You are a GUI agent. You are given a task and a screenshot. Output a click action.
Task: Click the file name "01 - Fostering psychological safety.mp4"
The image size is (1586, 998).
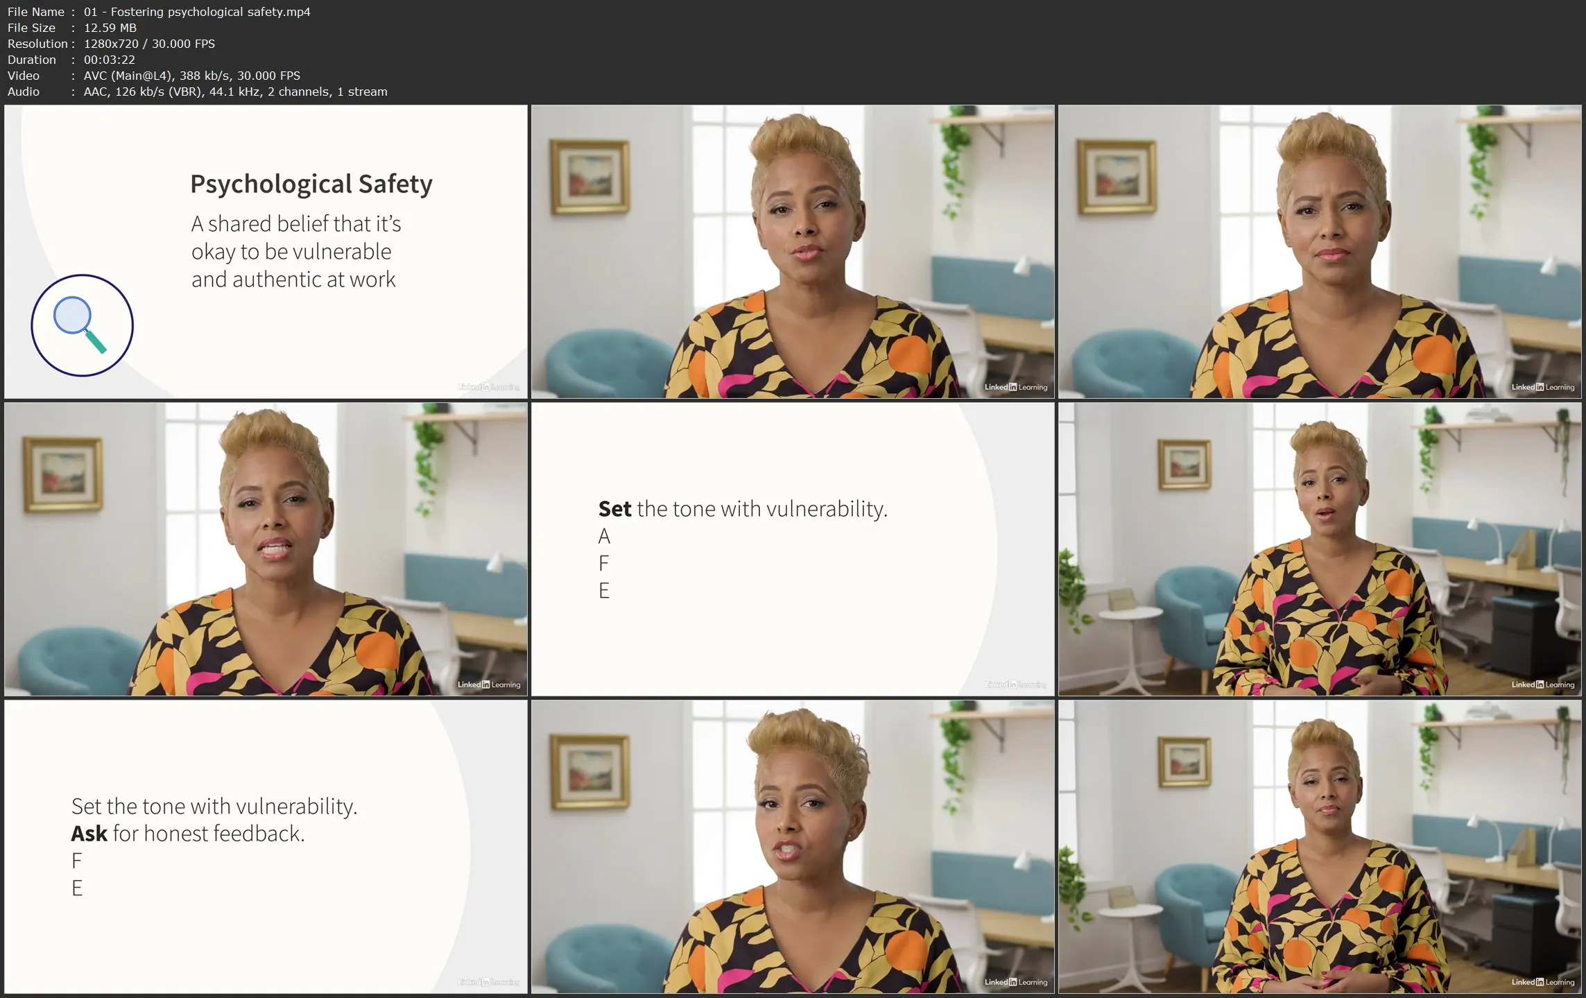(197, 12)
